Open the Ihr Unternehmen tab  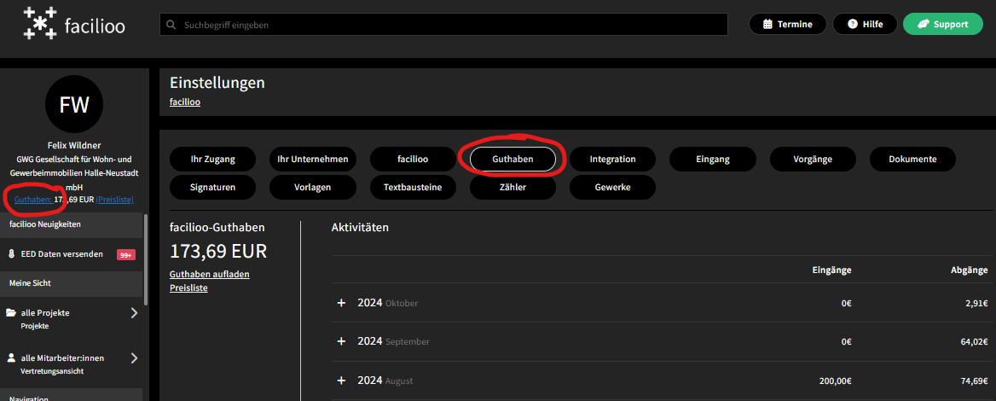coord(312,159)
